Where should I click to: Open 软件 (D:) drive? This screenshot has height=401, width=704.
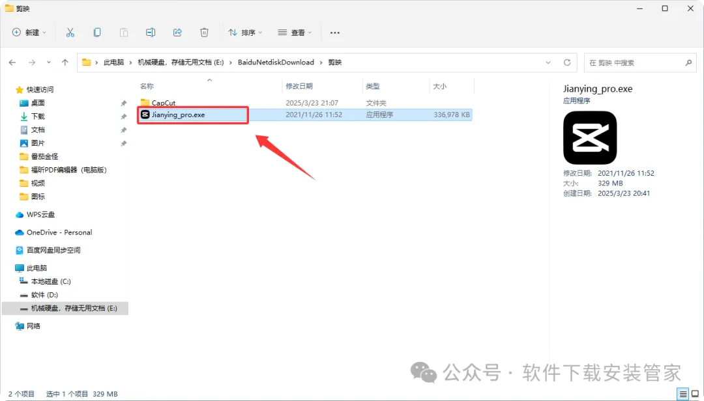pos(44,295)
